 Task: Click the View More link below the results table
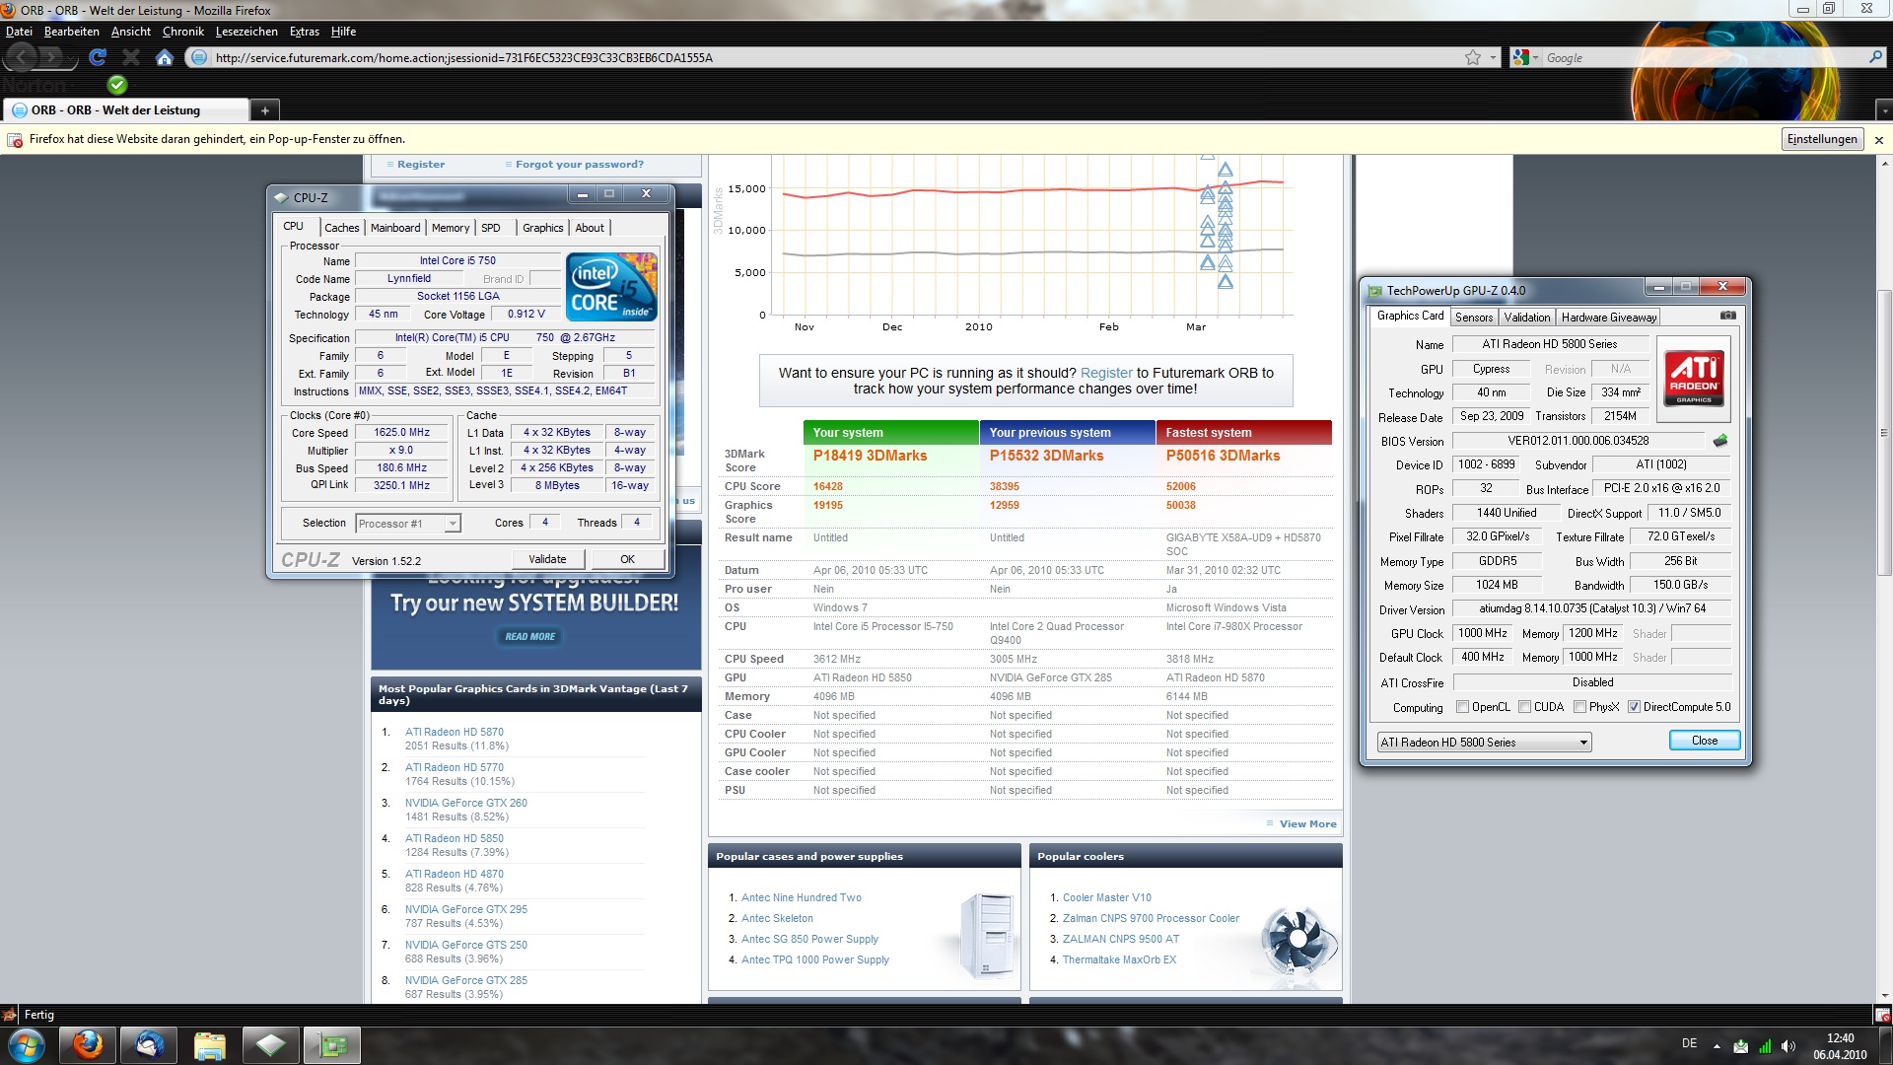point(1308,824)
